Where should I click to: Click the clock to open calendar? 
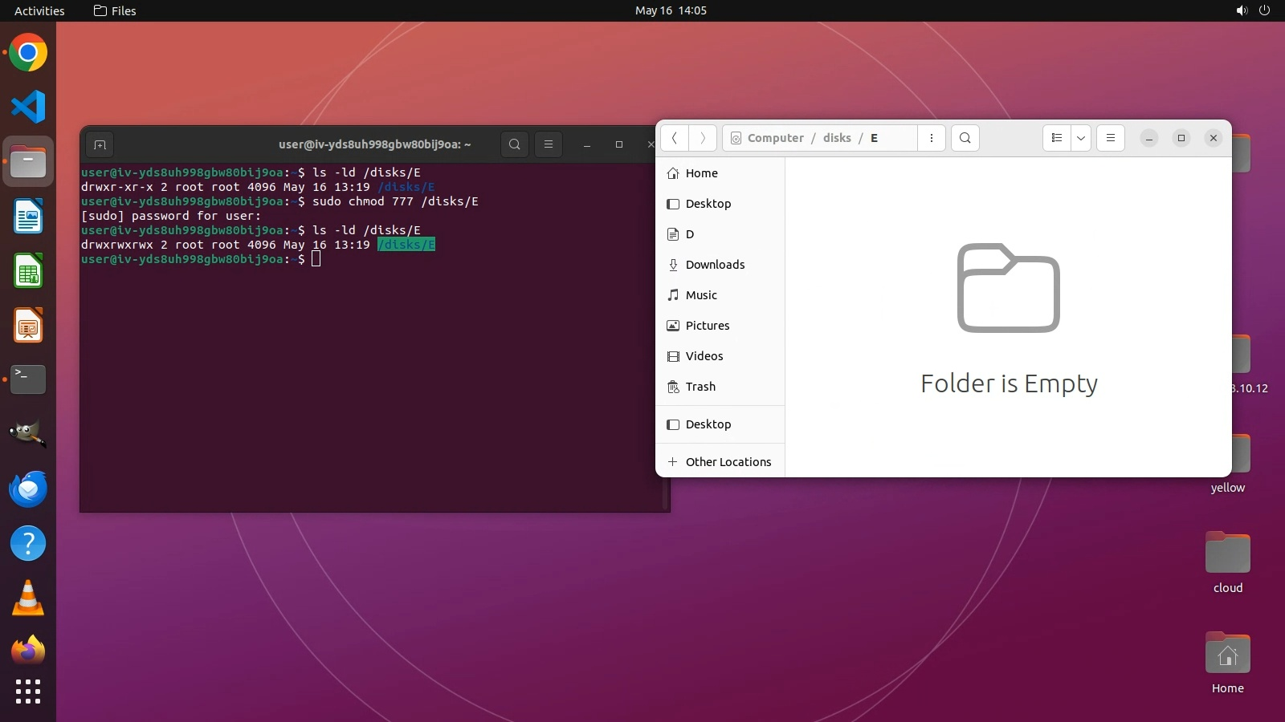(x=671, y=10)
